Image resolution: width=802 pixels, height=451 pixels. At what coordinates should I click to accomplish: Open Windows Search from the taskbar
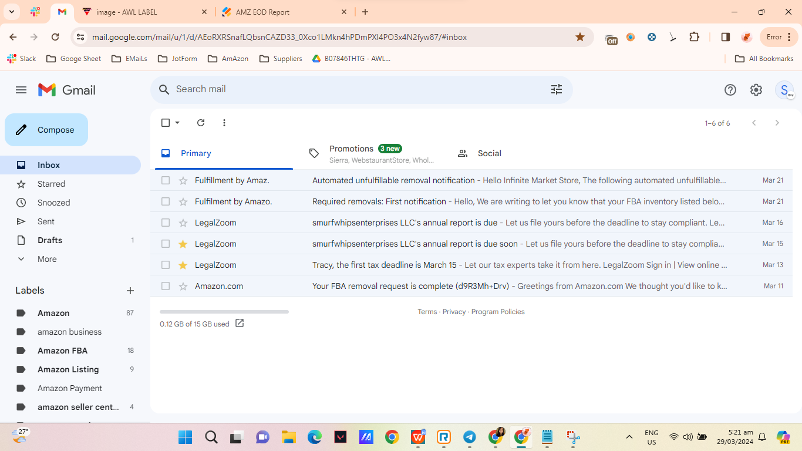click(x=211, y=437)
